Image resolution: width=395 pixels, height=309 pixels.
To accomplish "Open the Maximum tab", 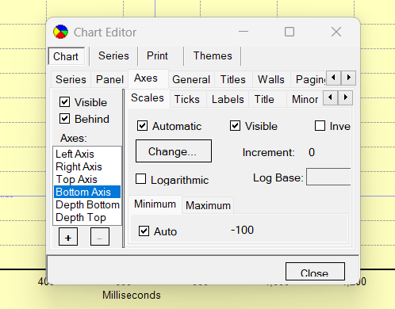I will (208, 205).
